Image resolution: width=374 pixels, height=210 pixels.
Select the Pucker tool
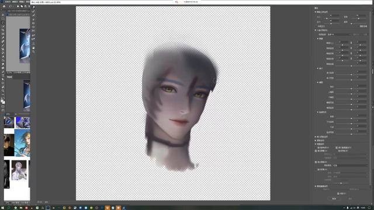(33, 23)
